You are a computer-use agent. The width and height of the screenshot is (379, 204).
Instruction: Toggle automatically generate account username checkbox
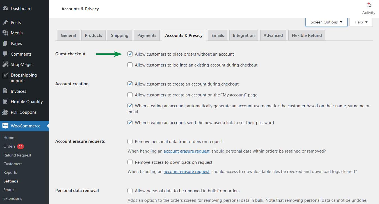[130, 106]
